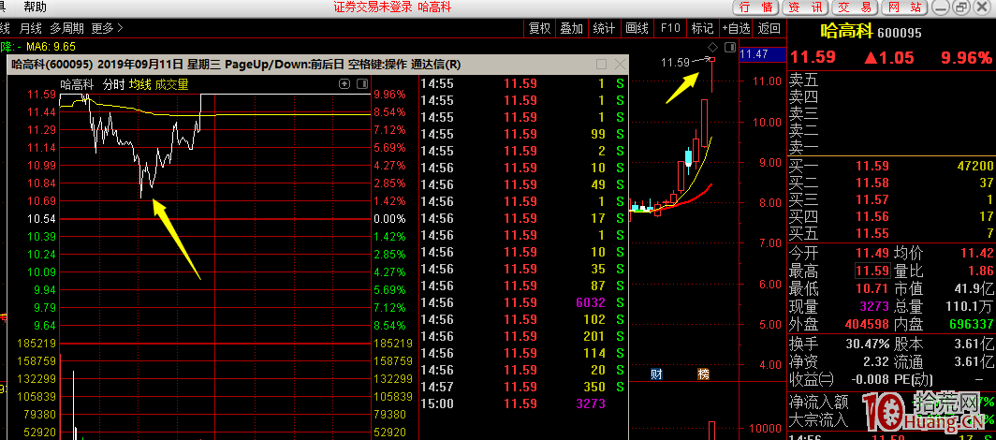Add stock via +自选 button
This screenshot has width=996, height=440.
click(x=736, y=29)
